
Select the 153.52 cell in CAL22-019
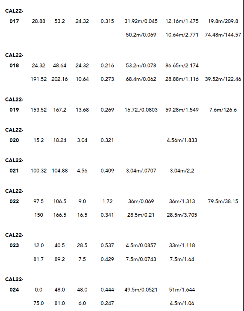[x=39, y=110]
